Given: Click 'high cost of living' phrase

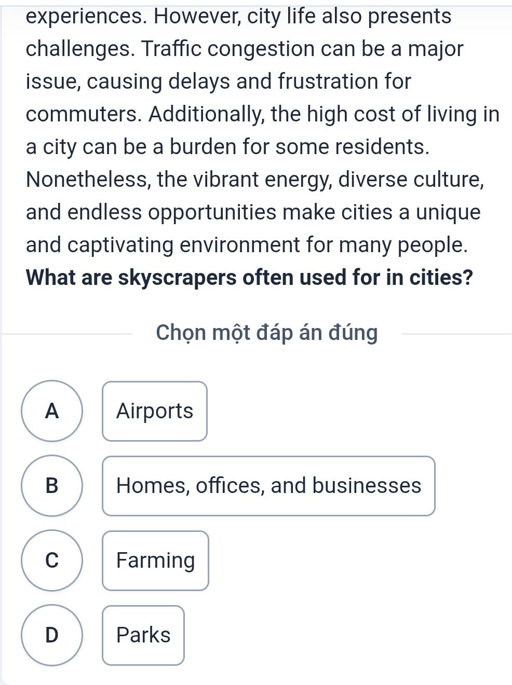Looking at the screenshot, I should click(x=389, y=114).
